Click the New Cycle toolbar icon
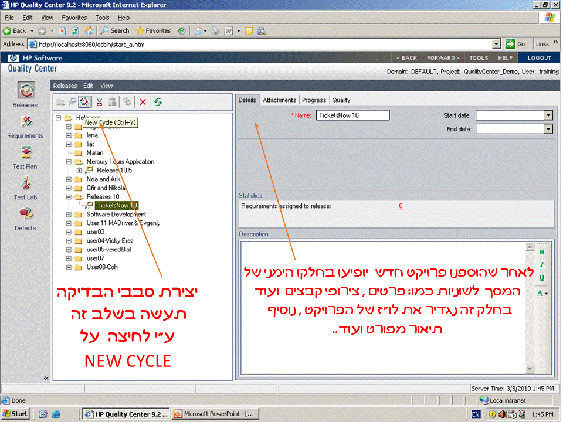Viewport: 563px width, 422px height. coord(84,102)
